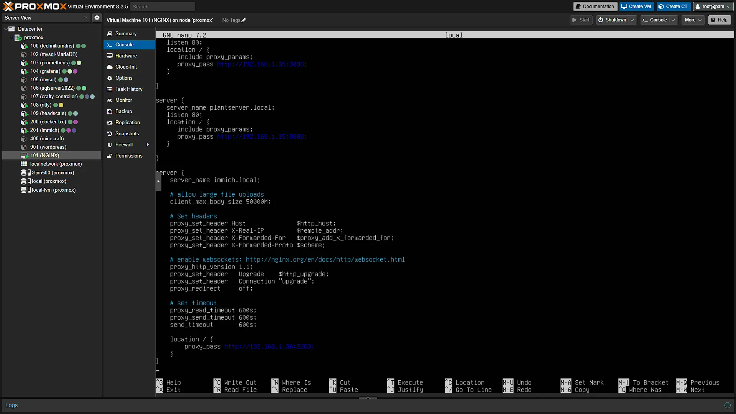Select 101 (NGINX) VM entry
Viewport: 736px width, 414px height.
[52, 156]
